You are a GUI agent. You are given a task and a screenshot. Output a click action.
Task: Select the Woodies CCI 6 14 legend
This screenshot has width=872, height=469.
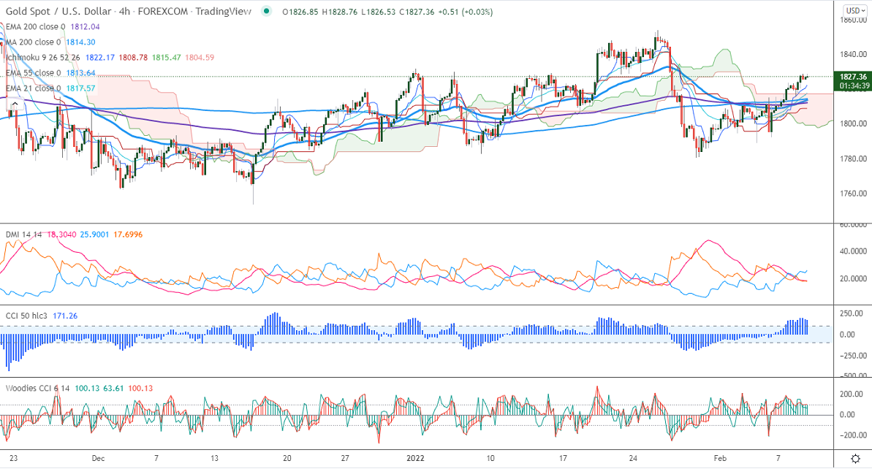pos(37,389)
